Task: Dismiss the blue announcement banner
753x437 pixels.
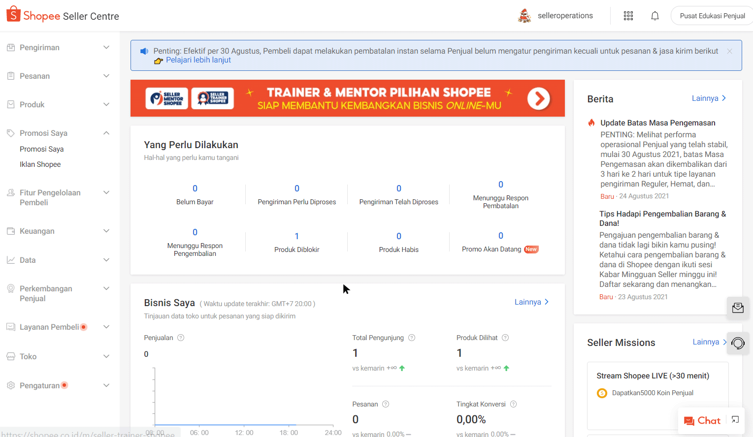Action: tap(729, 51)
